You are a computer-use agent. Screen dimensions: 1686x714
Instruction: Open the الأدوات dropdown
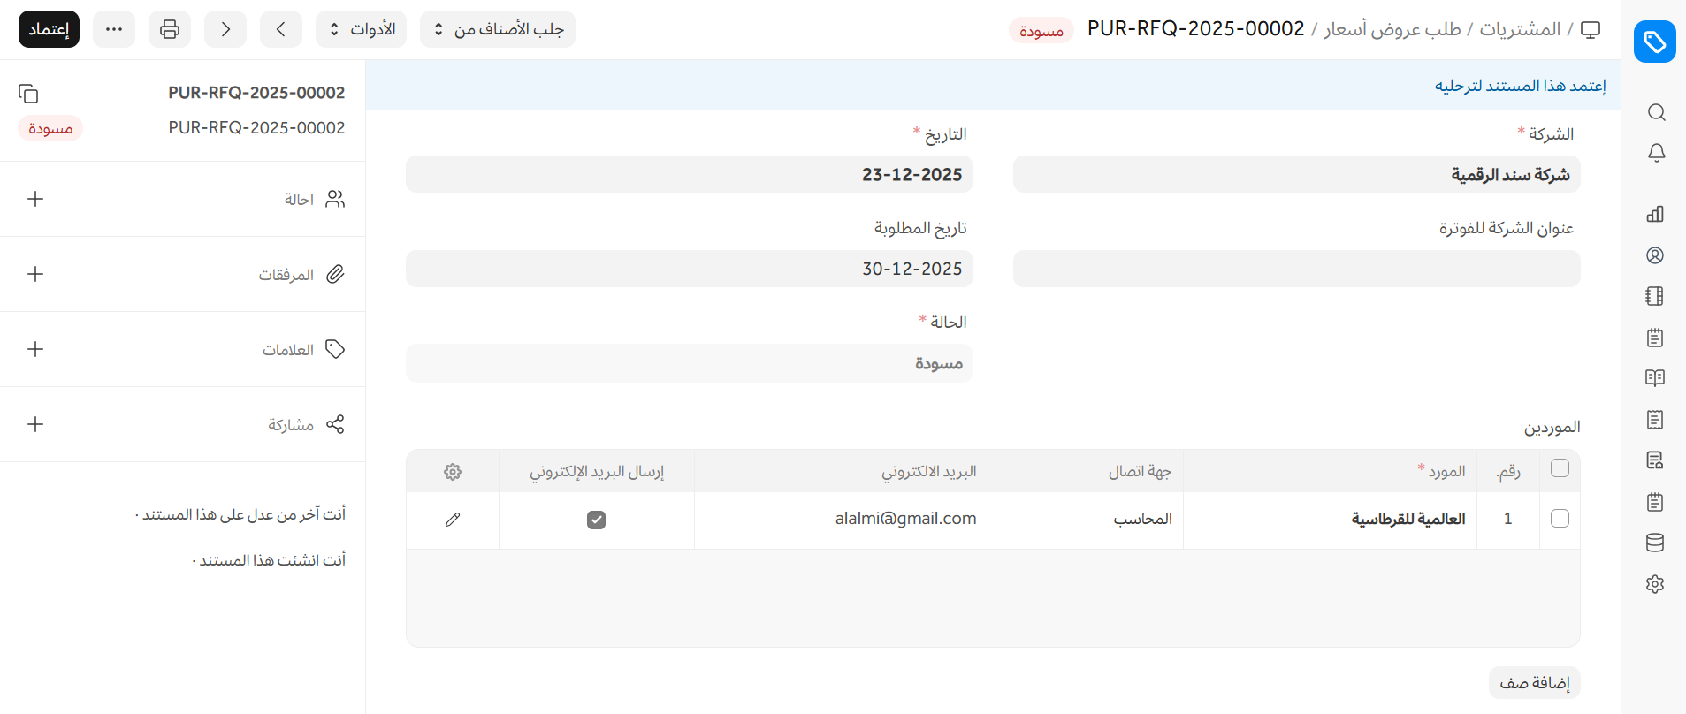point(361,29)
